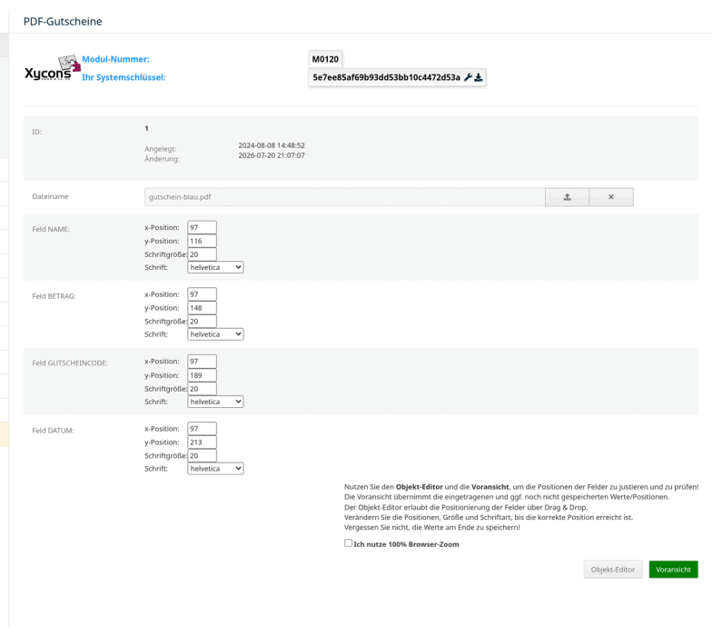Click the system key 5e7ee85af69b93dd53bb10c4472d53a
Screen dimensions: 722x636
pos(386,77)
